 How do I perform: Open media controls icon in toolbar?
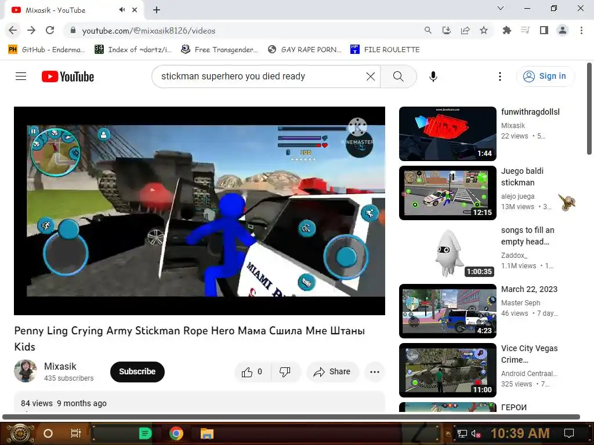coord(525,30)
